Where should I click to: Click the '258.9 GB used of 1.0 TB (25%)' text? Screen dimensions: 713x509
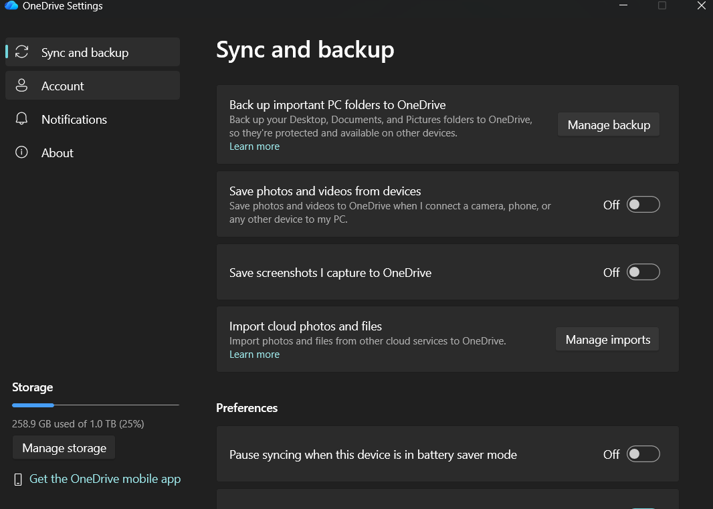click(x=78, y=424)
